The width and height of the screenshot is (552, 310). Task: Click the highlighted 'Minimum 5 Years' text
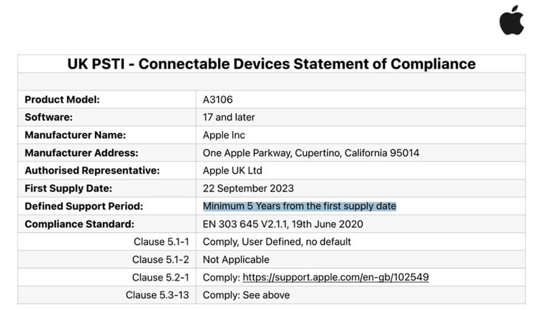point(299,206)
